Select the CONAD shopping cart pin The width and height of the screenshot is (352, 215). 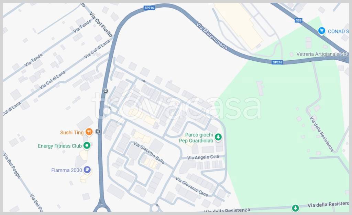point(322,31)
